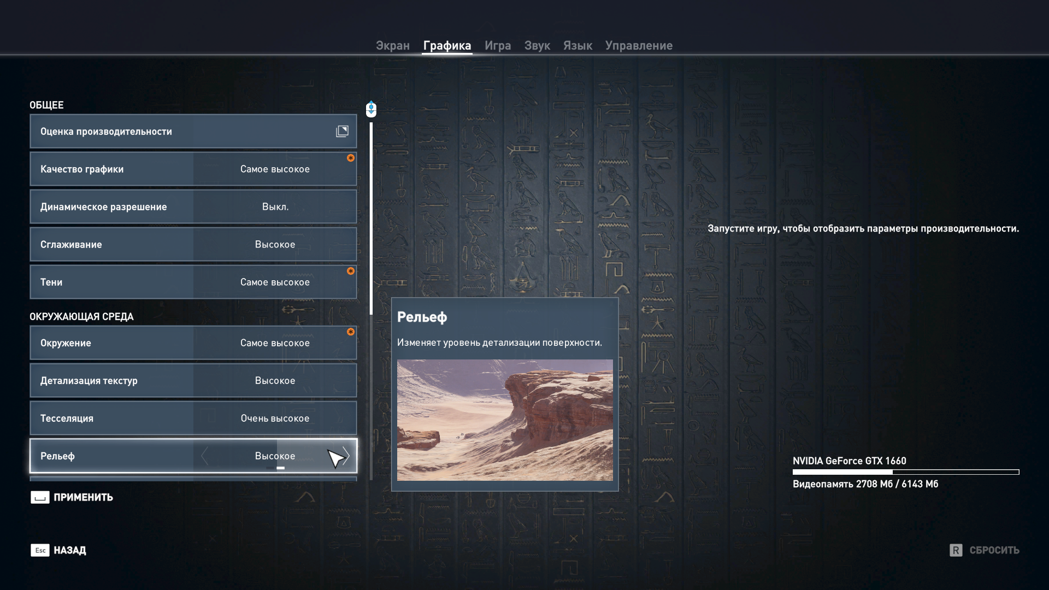Click the orange asterisk on Тени row
This screenshot has height=590, width=1049.
[351, 271]
